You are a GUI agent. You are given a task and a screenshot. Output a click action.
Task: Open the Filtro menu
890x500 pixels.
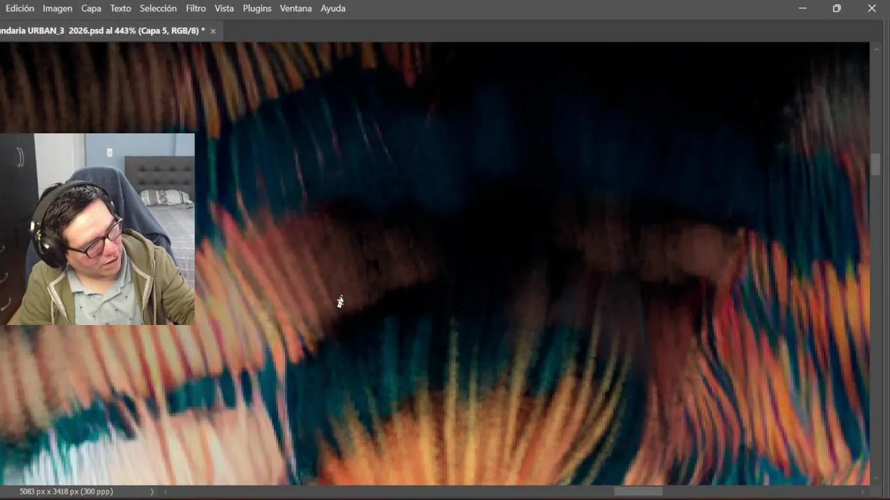pyautogui.click(x=195, y=8)
